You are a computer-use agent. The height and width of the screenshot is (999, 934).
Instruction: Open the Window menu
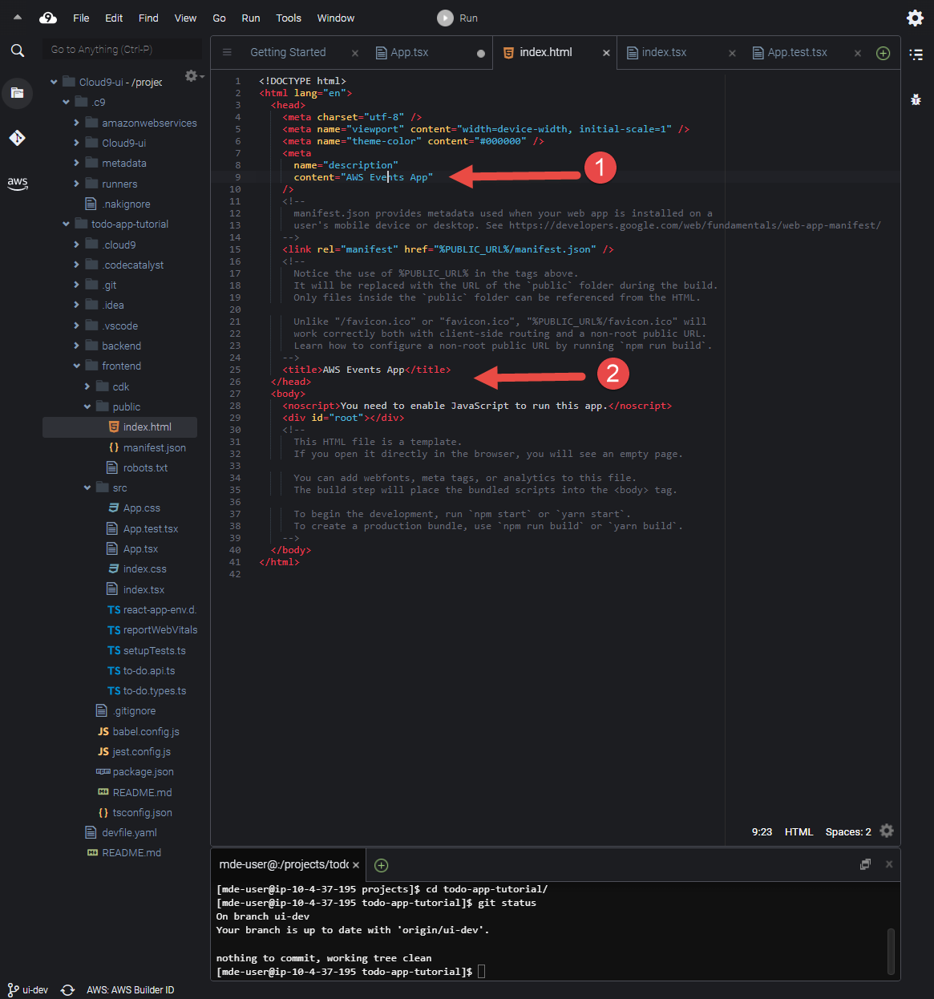[x=336, y=18]
